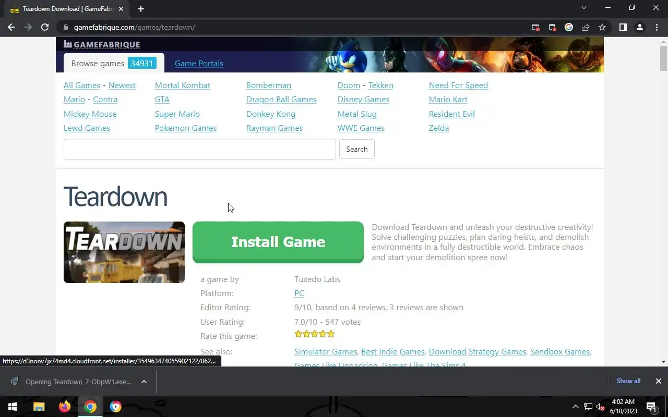This screenshot has width=668, height=417.
Task: Open Resident Evil link
Action: pyautogui.click(x=452, y=114)
